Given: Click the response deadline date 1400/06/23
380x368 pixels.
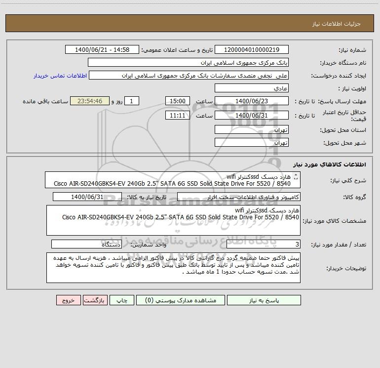Looking at the screenshot, I should tap(252, 101).
